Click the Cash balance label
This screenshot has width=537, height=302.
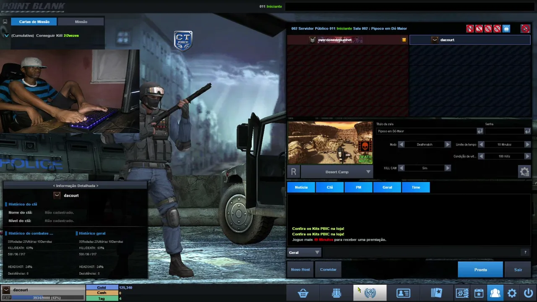[102, 293]
